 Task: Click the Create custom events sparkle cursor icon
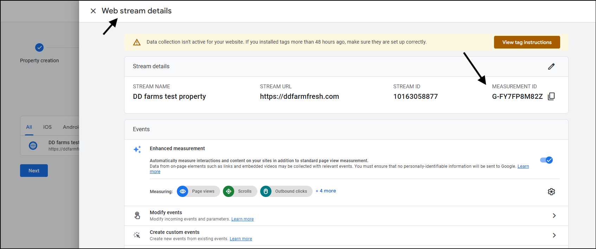[137, 235]
